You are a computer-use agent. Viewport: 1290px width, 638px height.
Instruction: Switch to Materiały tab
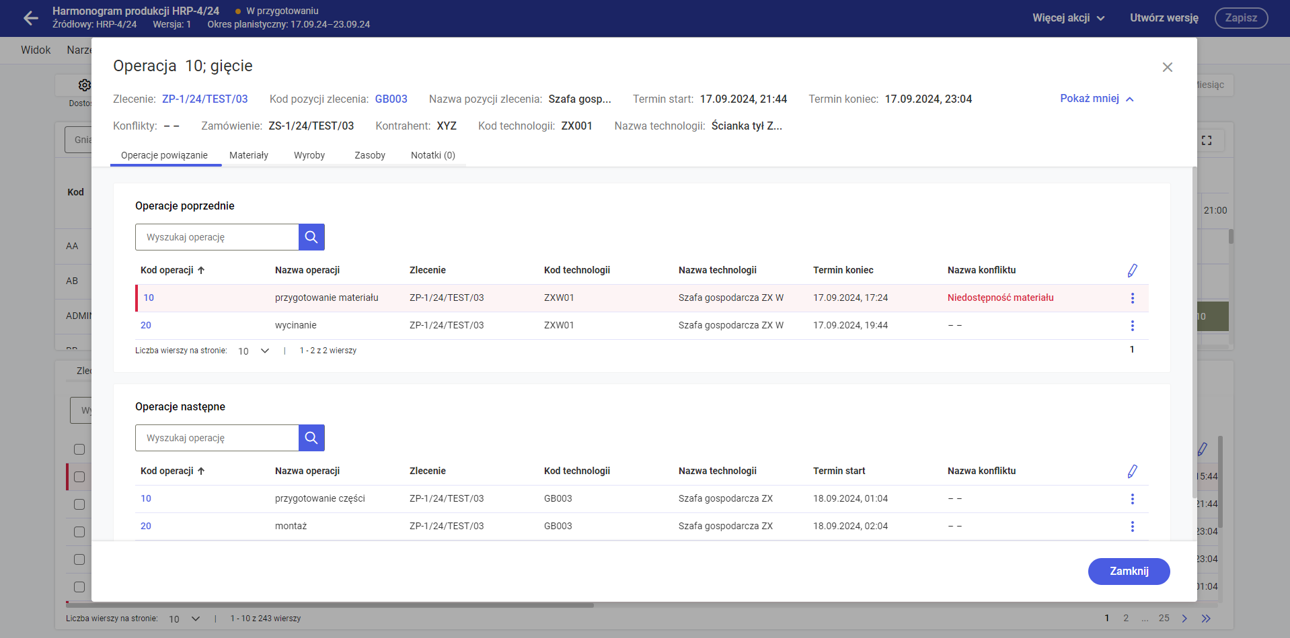coord(248,155)
